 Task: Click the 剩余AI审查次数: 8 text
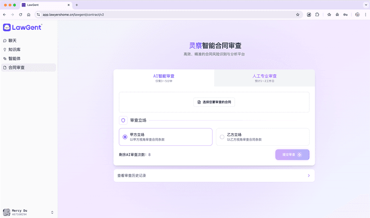click(x=135, y=155)
